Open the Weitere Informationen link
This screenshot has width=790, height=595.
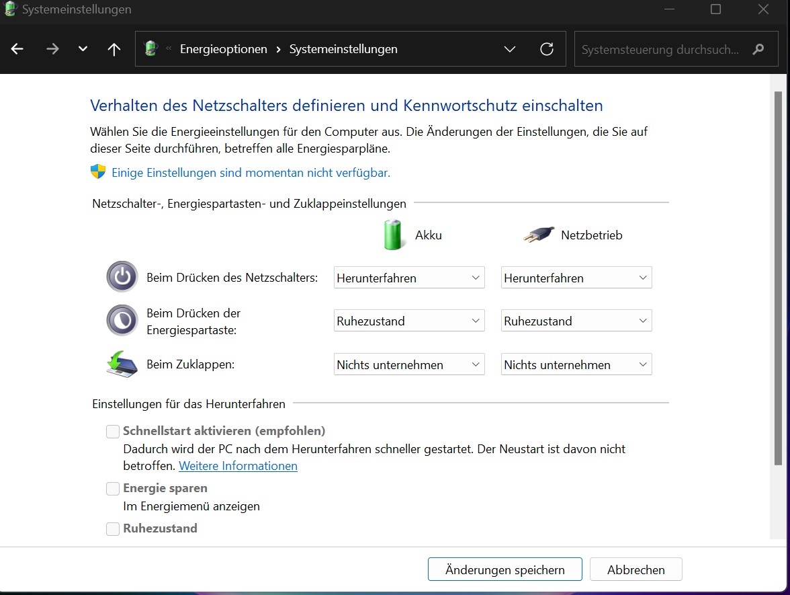[x=238, y=465]
